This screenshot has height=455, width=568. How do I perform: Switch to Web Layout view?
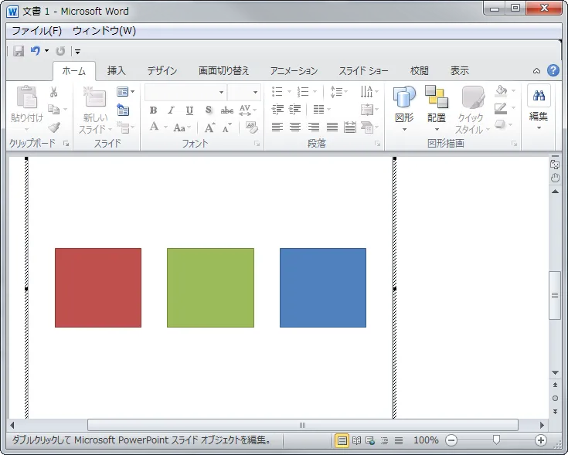click(370, 440)
